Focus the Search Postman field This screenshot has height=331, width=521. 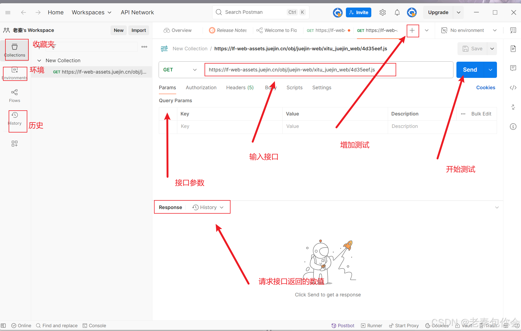pos(260,12)
